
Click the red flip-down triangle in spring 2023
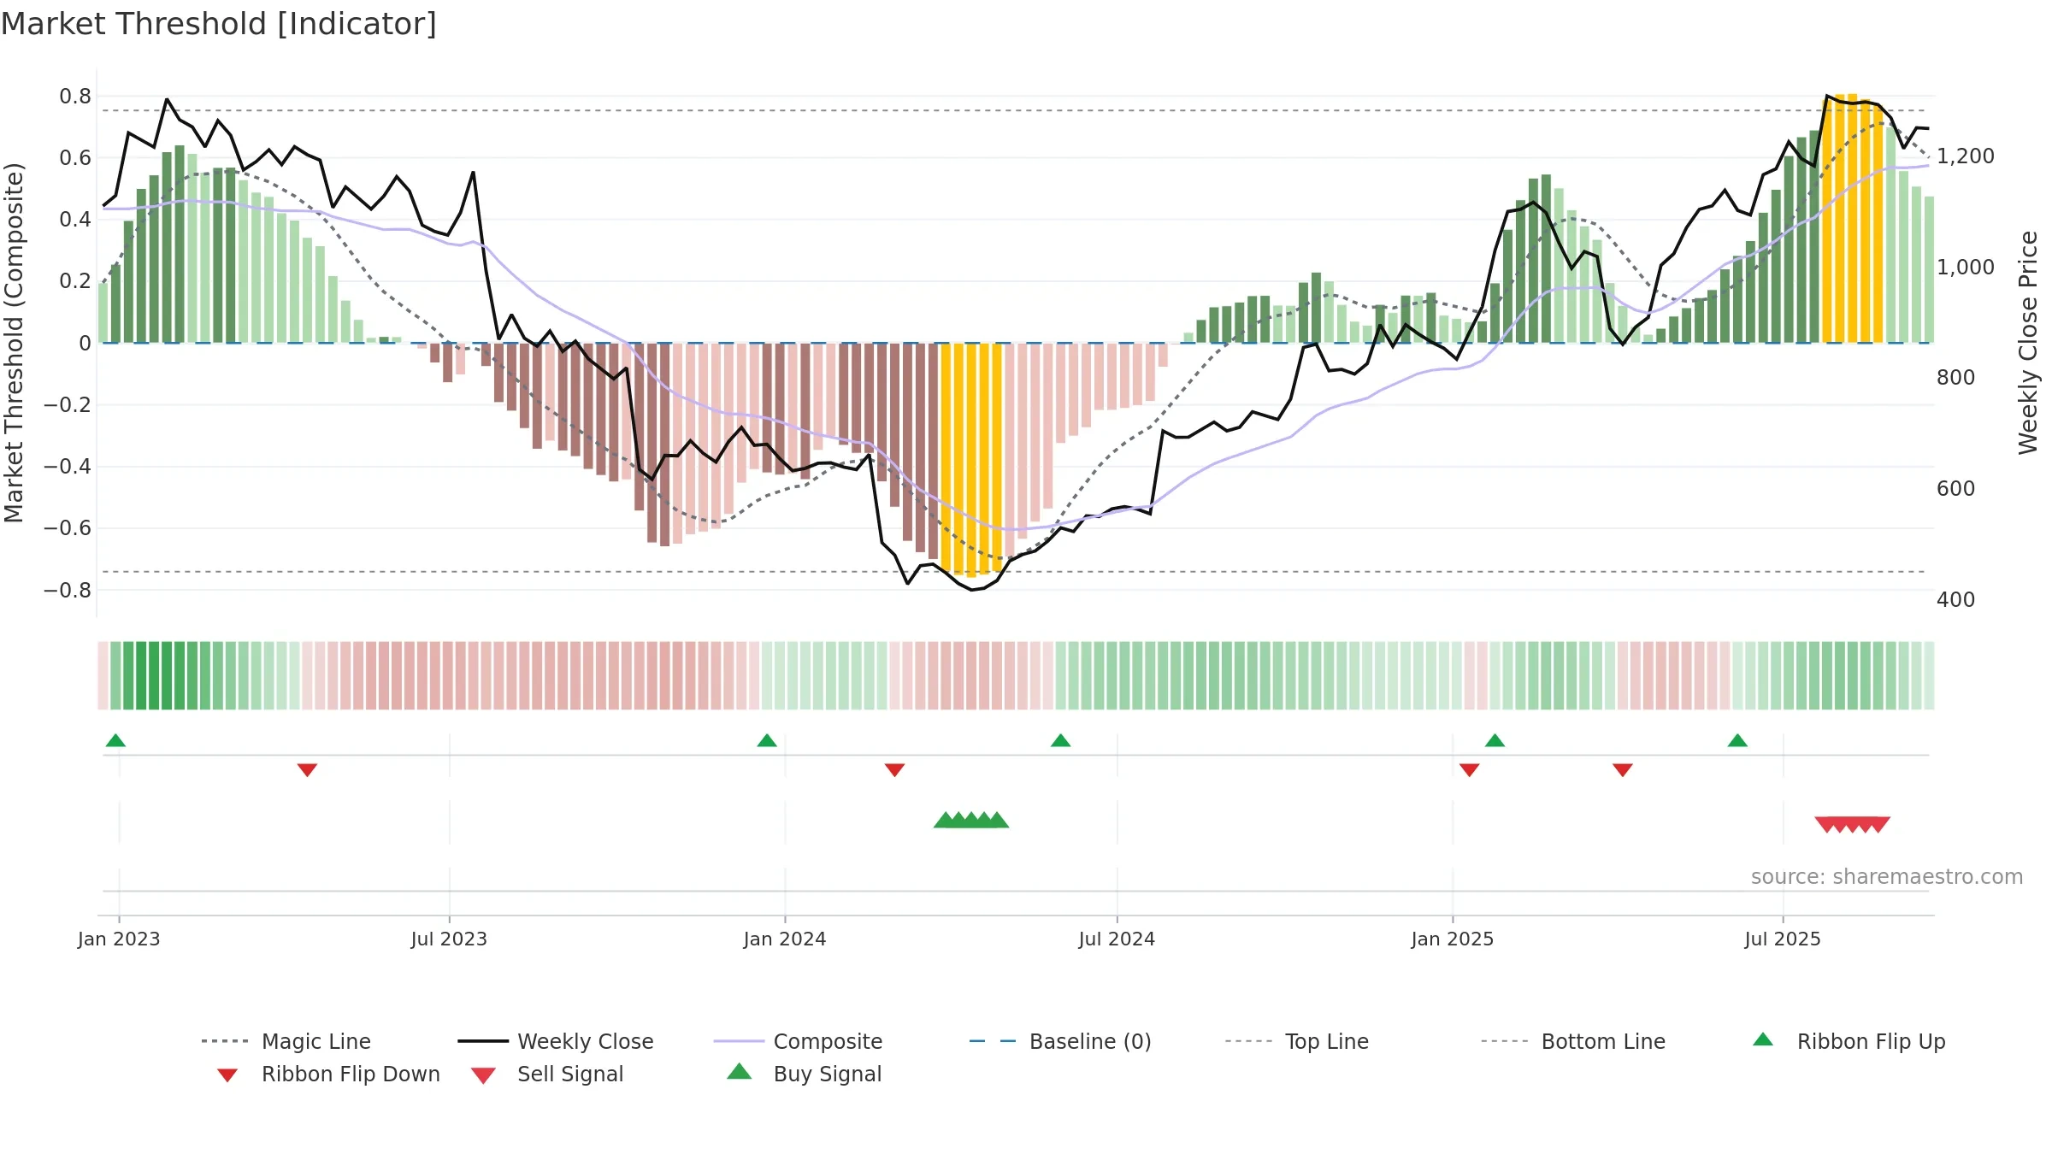click(x=307, y=770)
